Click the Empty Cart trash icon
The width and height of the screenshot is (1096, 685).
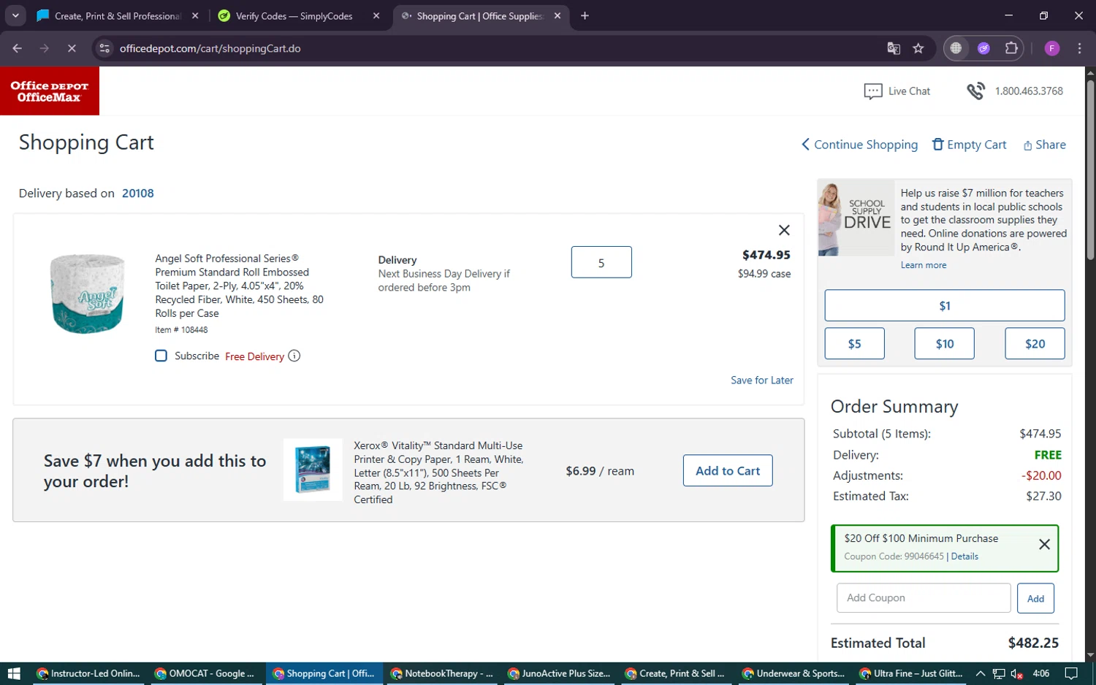(x=938, y=144)
